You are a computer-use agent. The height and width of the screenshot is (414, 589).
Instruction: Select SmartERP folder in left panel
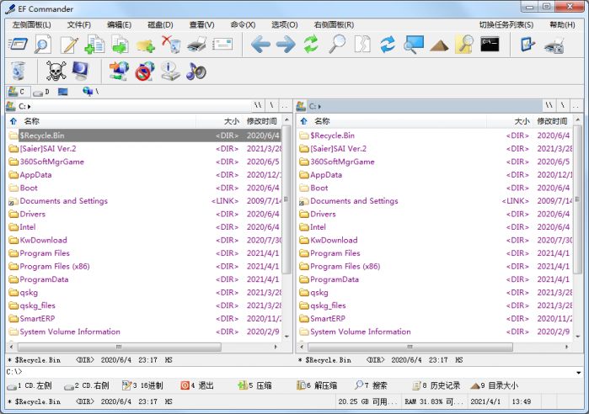point(37,318)
